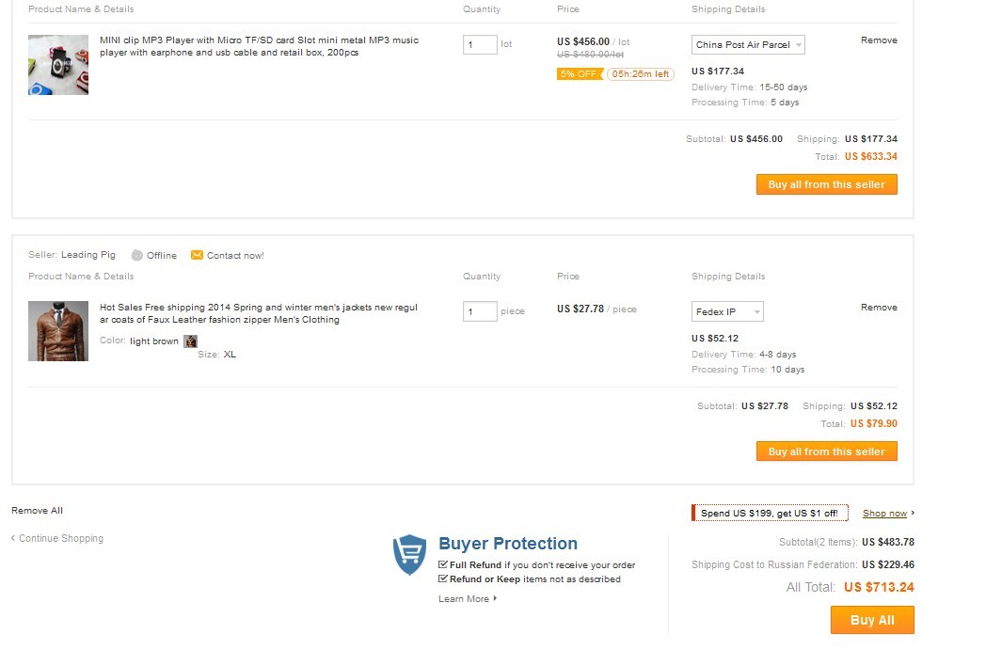Viewport: 1002px width, 650px height.
Task: Click the orange Buy All button
Action: (872, 620)
